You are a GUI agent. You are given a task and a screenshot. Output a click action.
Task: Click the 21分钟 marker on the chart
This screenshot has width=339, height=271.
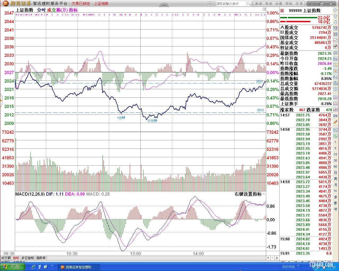coord(152,121)
